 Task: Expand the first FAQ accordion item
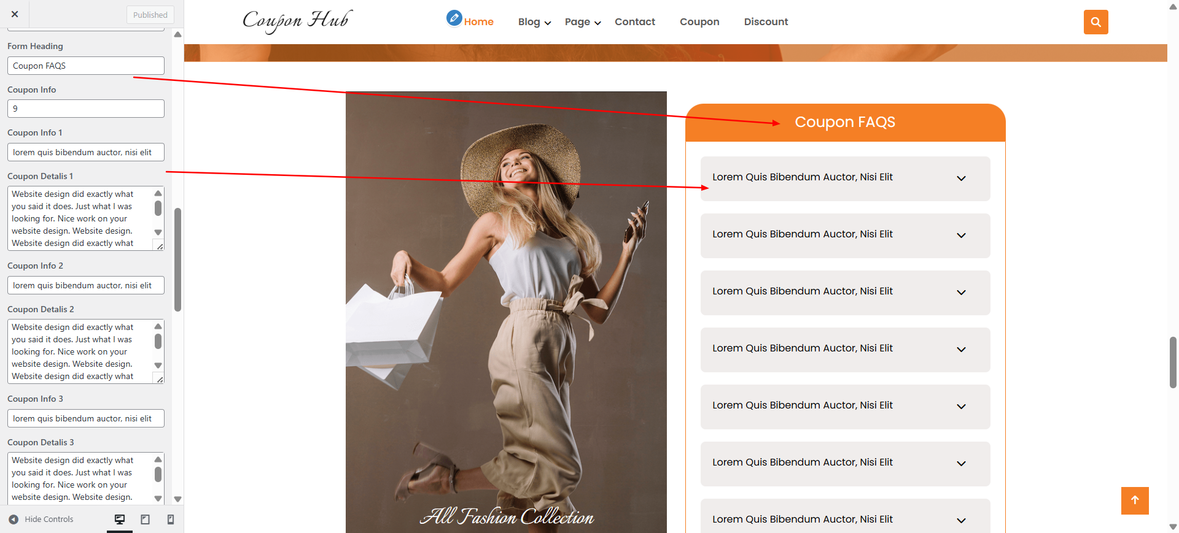click(845, 178)
